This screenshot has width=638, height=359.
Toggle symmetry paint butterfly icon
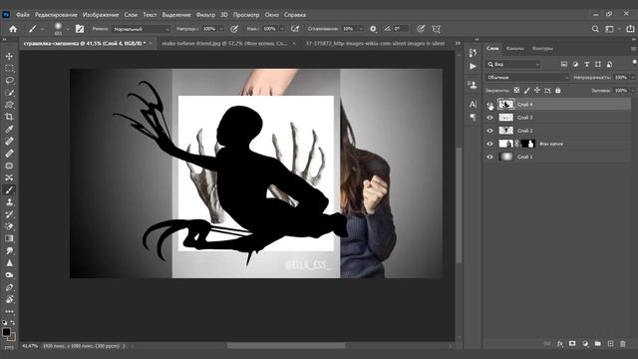point(437,29)
